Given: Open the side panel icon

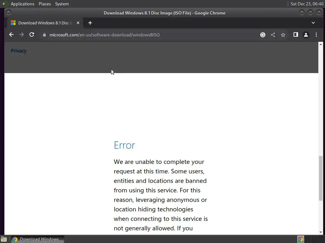Looking at the screenshot, I should 296,35.
